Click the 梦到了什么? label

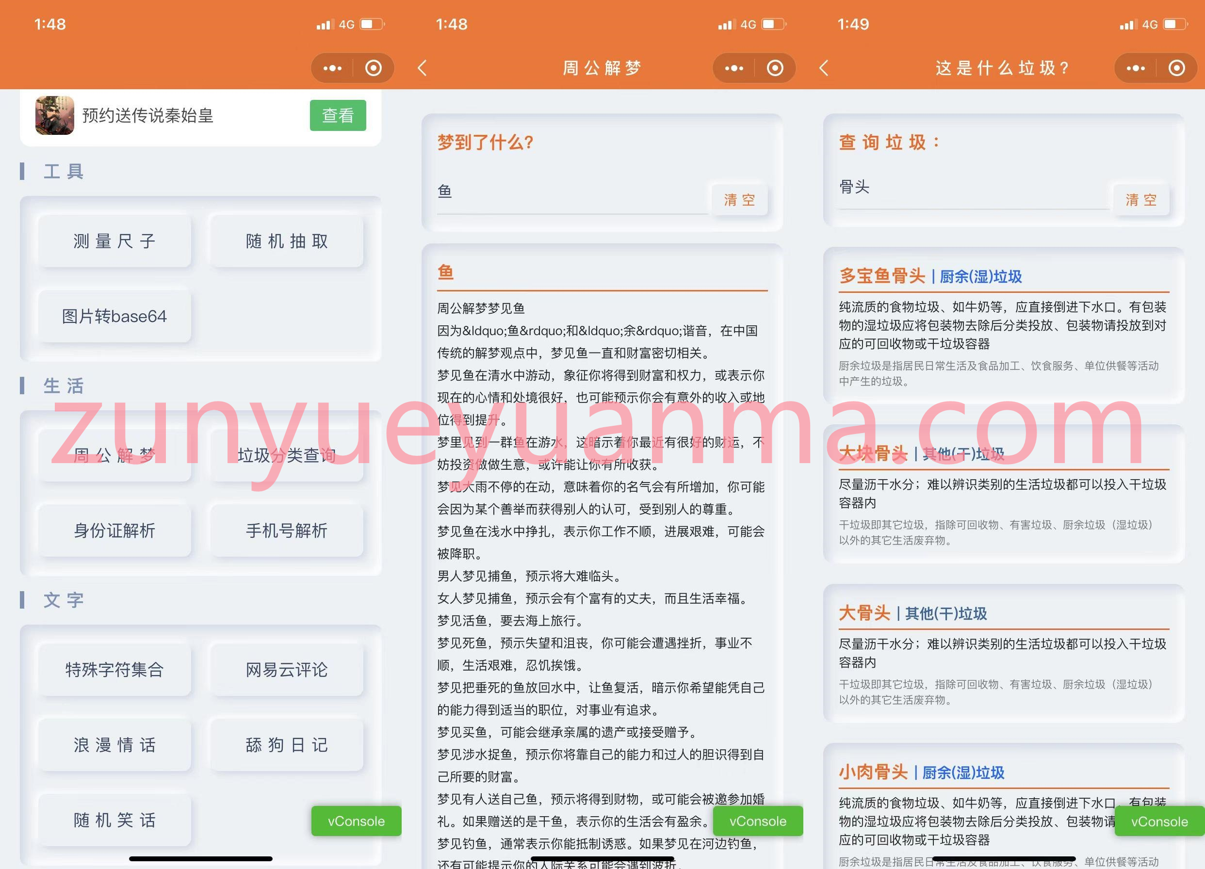tap(485, 143)
